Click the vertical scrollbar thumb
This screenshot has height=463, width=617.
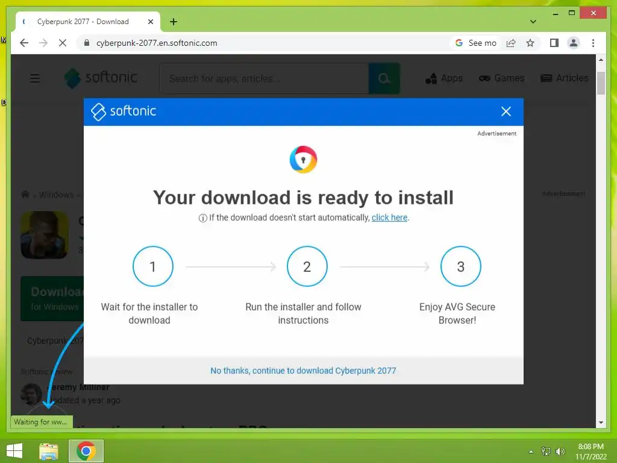601,83
